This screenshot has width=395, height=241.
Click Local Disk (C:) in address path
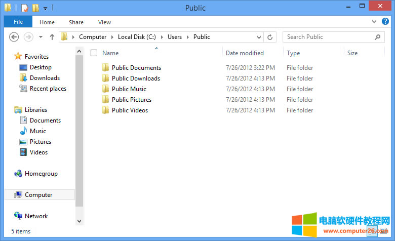pos(136,37)
